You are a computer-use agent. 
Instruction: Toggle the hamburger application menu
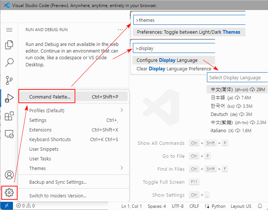(x=9, y=30)
